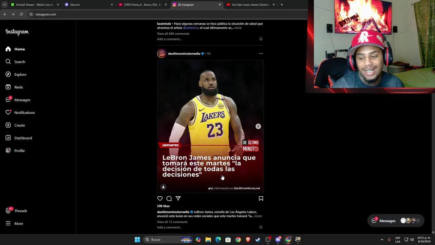
Task: Open Profile from sidebar
Action: [x=15, y=151]
